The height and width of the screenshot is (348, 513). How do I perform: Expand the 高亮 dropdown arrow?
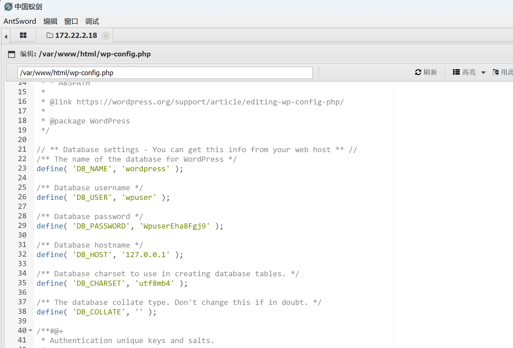coord(483,72)
